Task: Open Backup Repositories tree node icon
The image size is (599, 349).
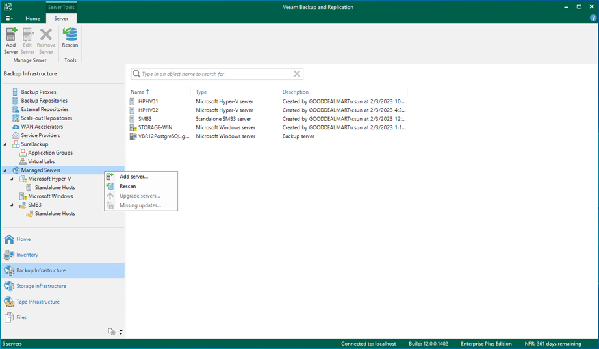Action: pyautogui.click(x=16, y=101)
